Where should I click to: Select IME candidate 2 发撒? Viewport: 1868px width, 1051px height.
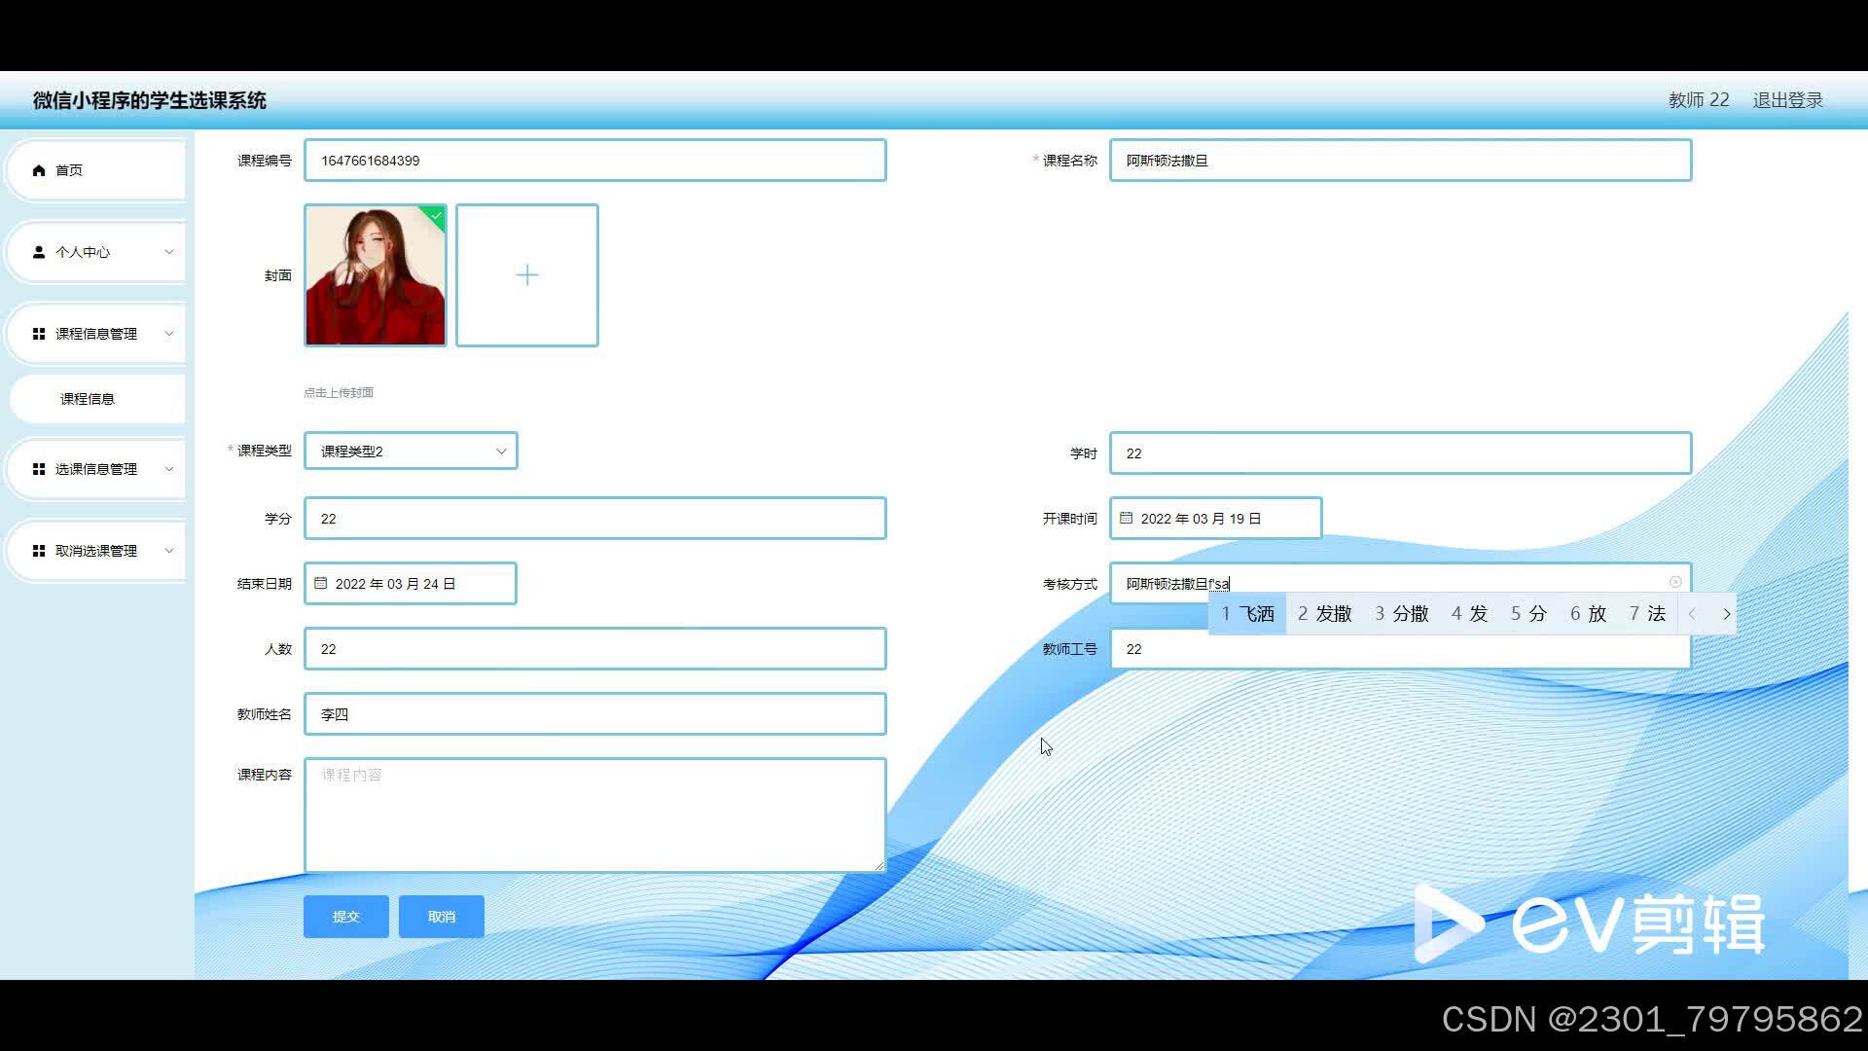pos(1324,614)
